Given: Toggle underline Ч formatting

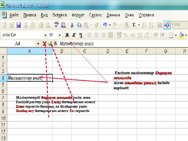Looking at the screenshot, I should point(81,35).
